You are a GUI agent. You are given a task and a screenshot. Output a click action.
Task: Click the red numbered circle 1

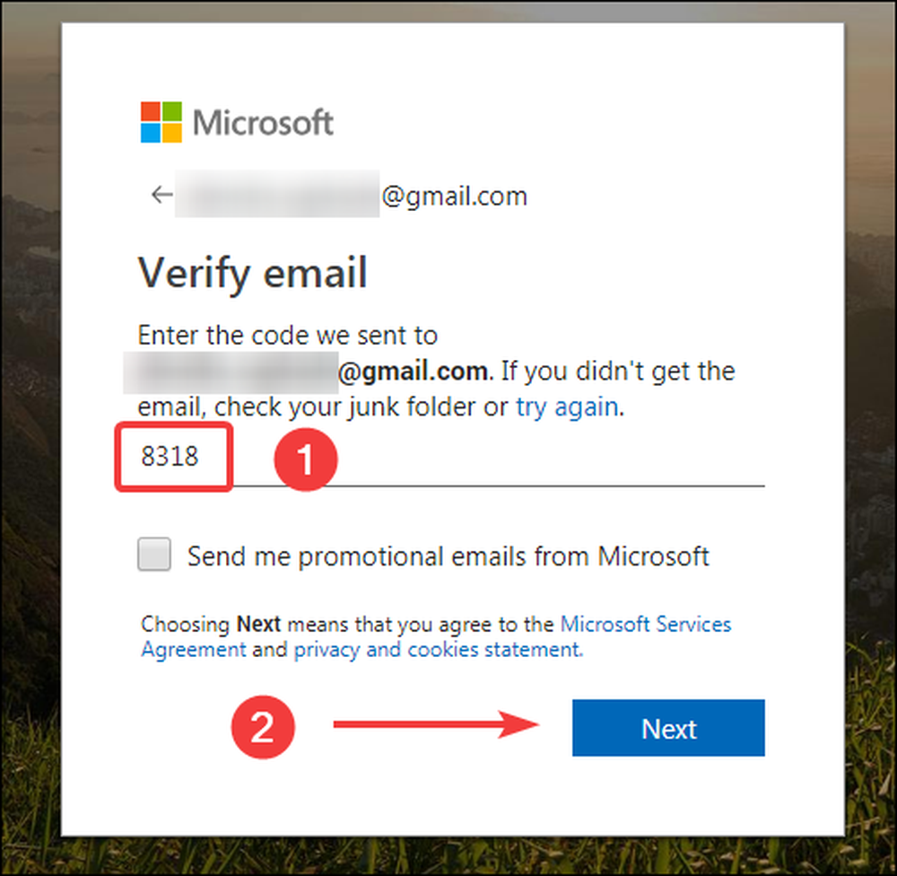coord(306,460)
